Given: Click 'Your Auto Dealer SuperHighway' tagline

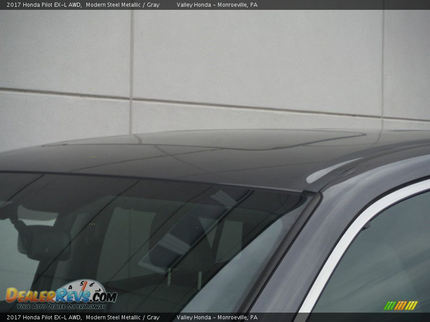Looking at the screenshot, I should point(61,307).
